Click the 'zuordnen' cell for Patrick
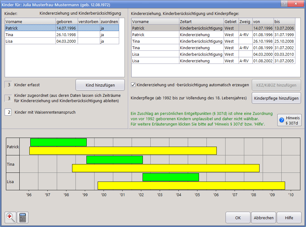This screenshot has width=306, height=227. tap(109, 28)
